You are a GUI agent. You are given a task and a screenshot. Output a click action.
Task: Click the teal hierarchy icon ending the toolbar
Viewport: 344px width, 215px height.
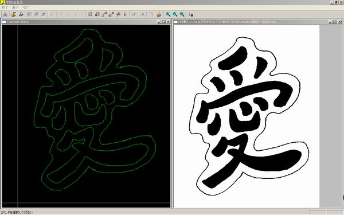pos(191,14)
